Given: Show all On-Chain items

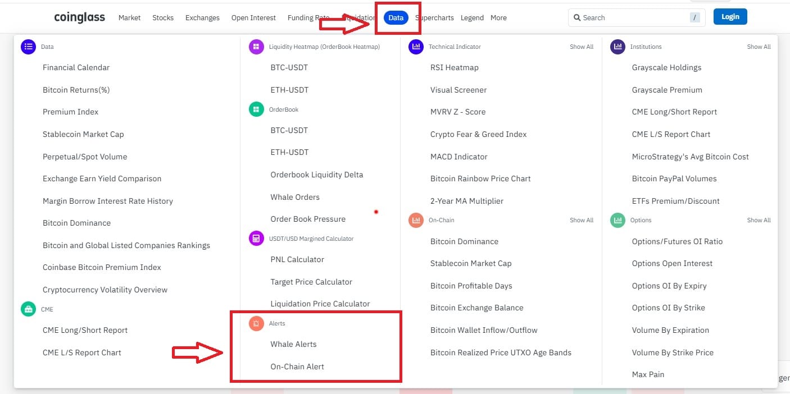Looking at the screenshot, I should [582, 220].
